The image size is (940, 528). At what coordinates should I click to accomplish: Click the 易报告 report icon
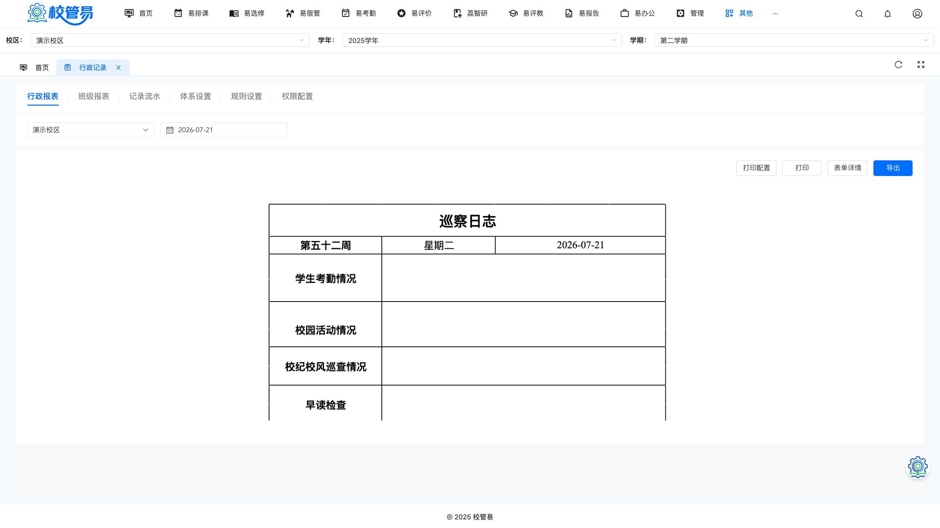[569, 13]
